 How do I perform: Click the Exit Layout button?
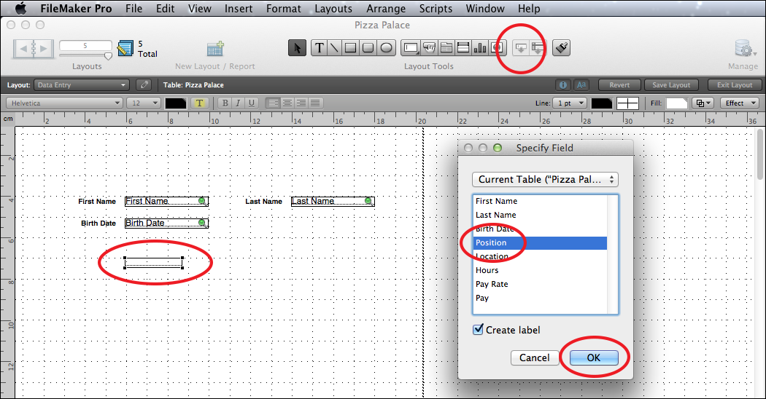[x=735, y=85]
